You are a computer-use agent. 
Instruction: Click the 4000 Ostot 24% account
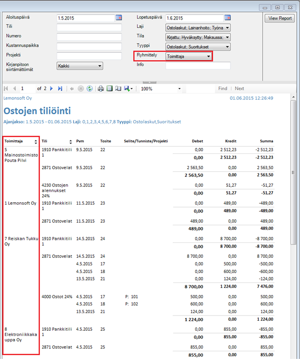pos(57,297)
